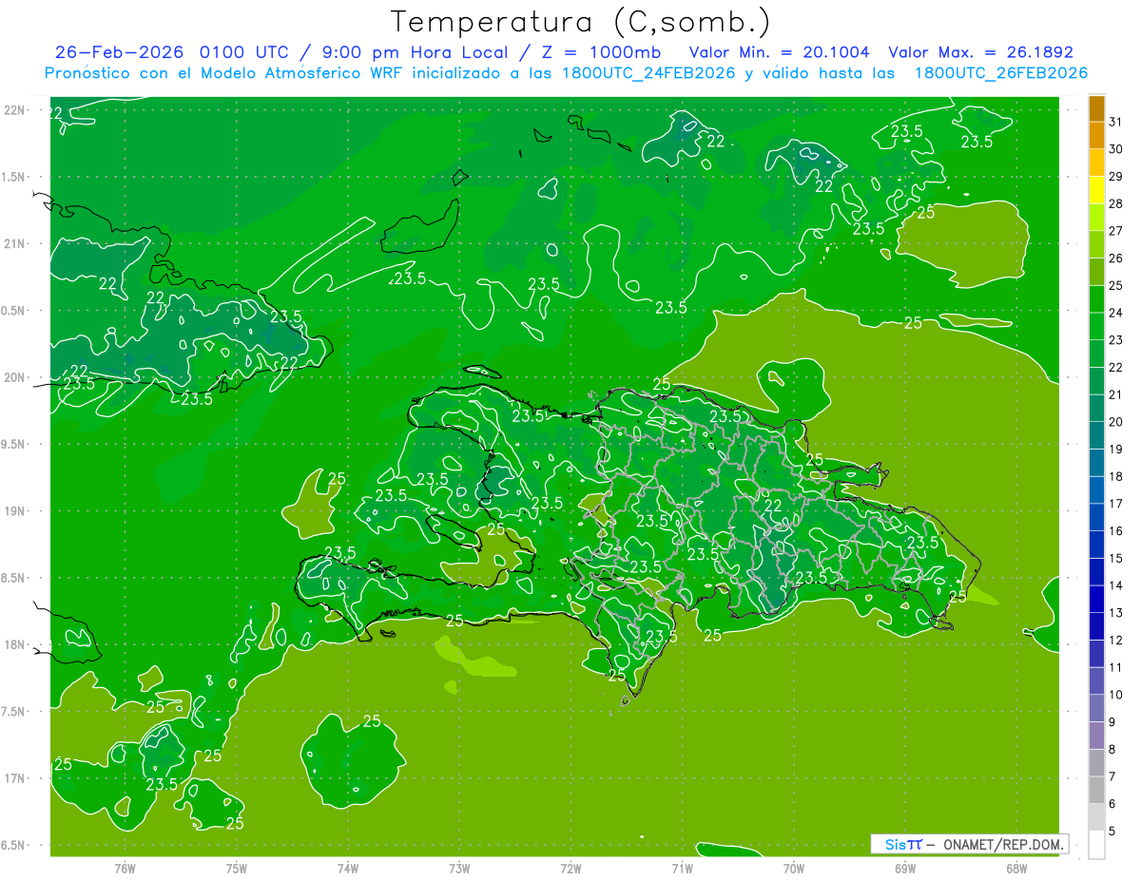Click the '31' label on the color scale
The height and width of the screenshot is (881, 1141).
[1115, 123]
